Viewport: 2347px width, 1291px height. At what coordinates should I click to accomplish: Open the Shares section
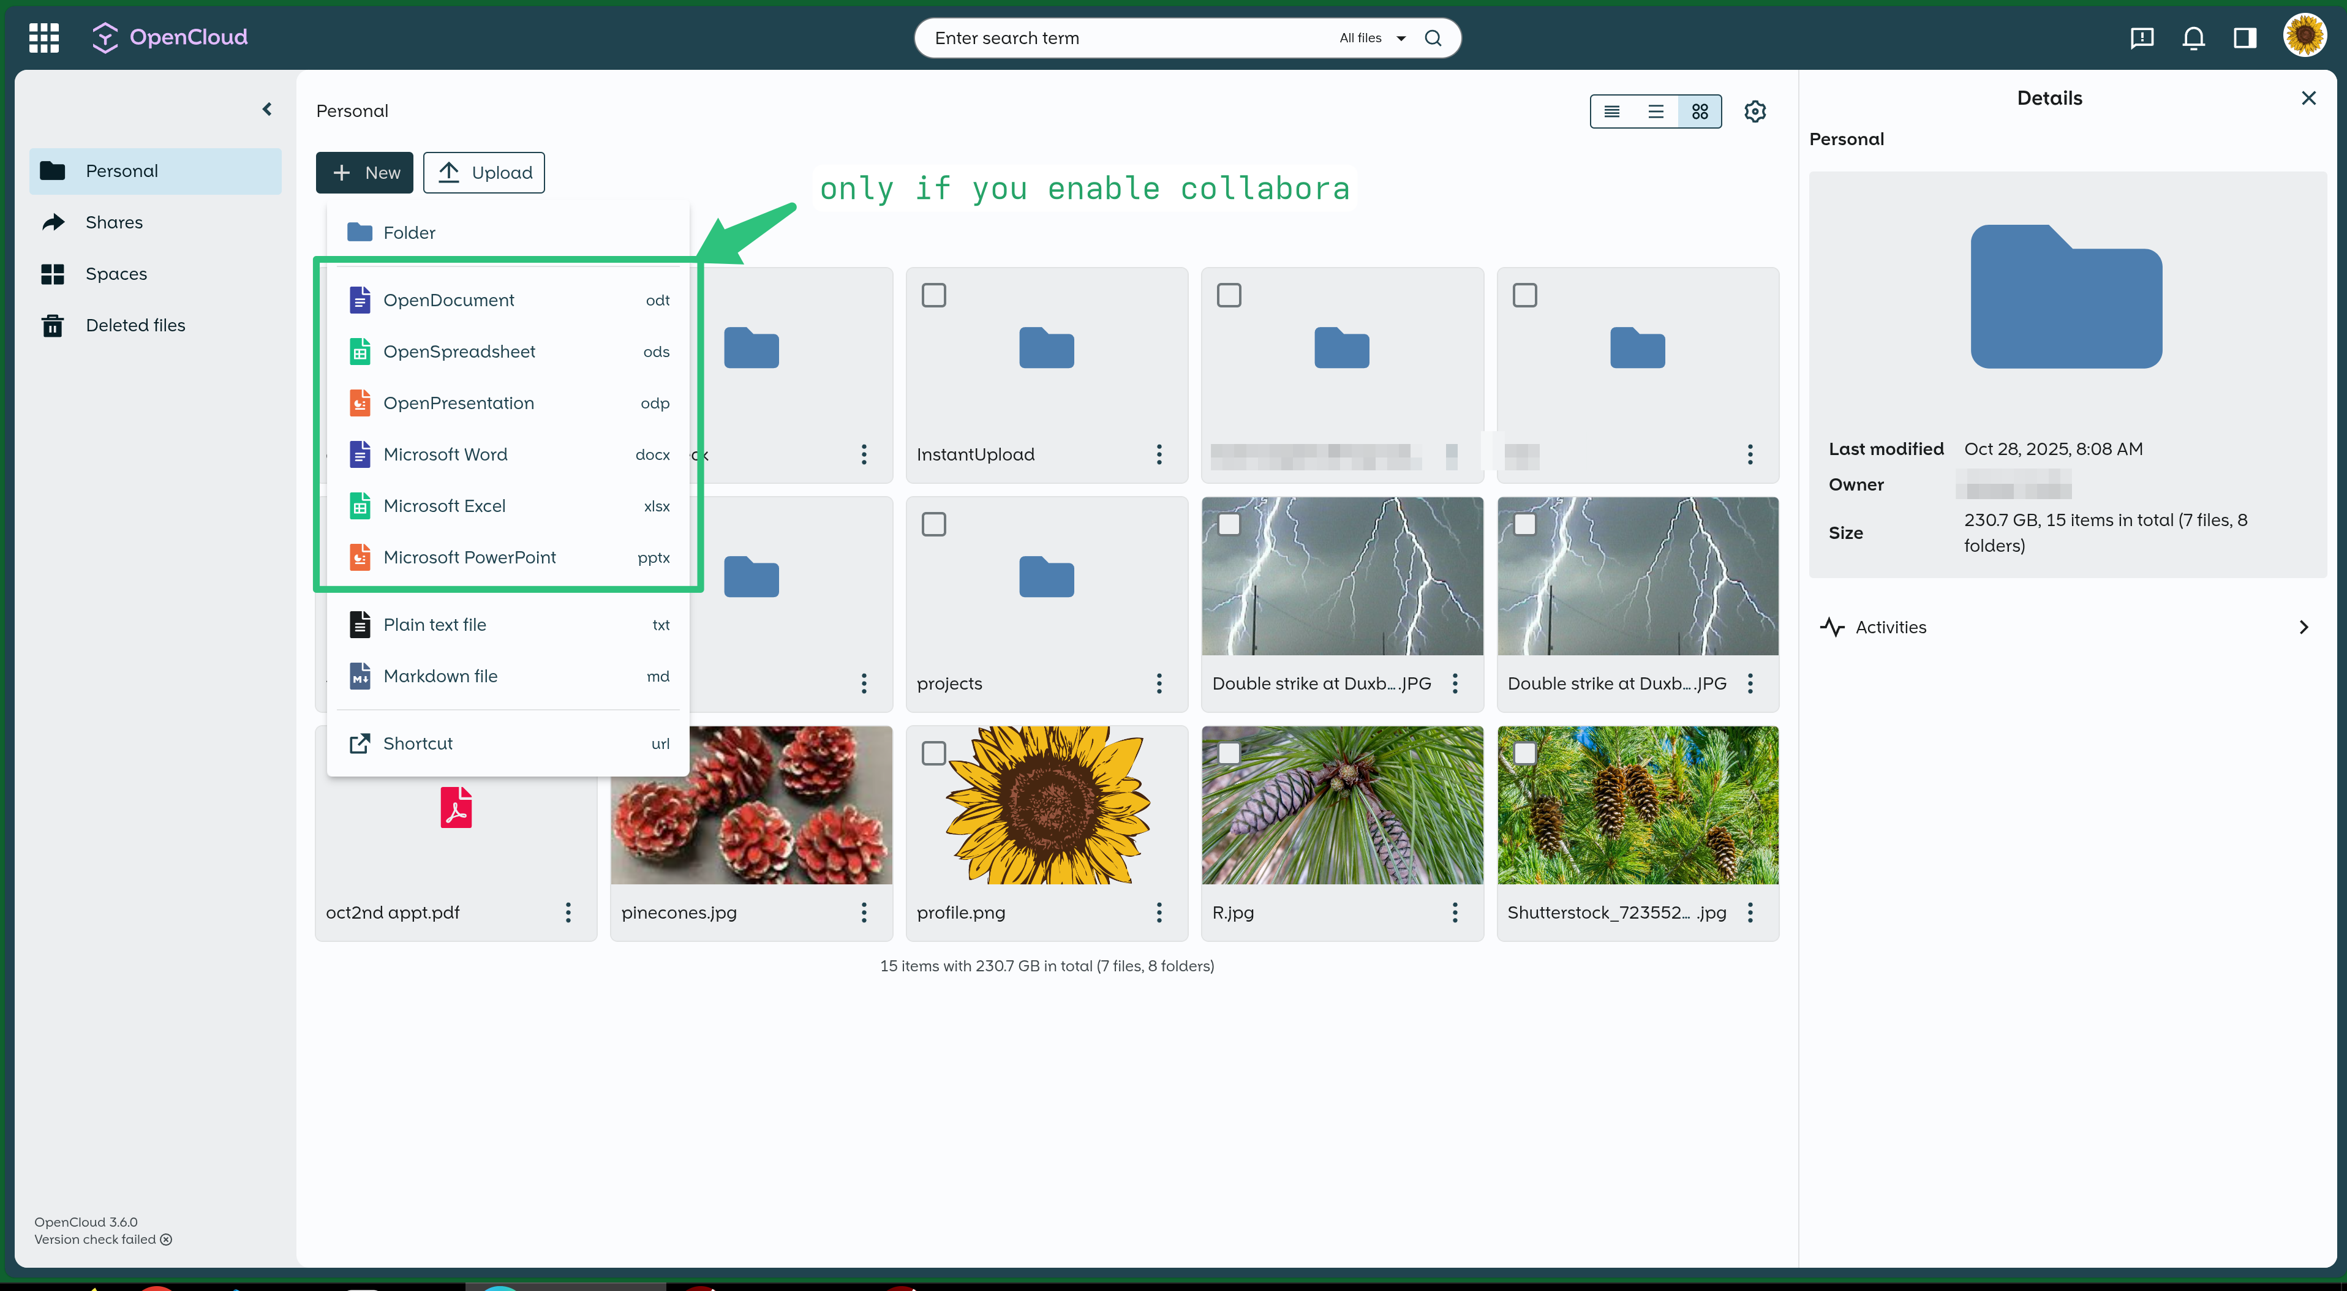[115, 221]
